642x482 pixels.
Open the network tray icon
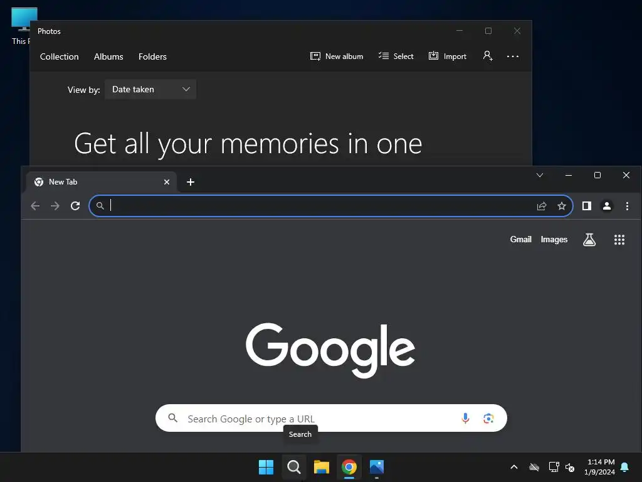pos(554,467)
